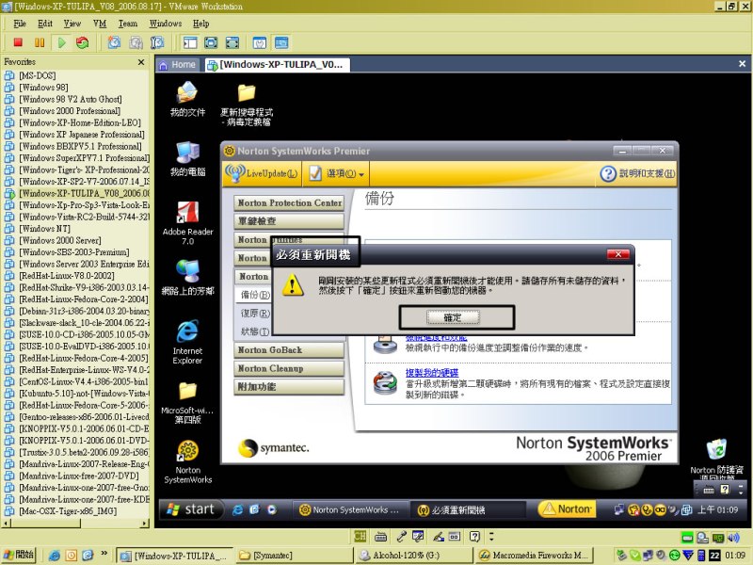
Task: Select the 更新搜尋程式 folder on desktop
Action: tap(247, 105)
